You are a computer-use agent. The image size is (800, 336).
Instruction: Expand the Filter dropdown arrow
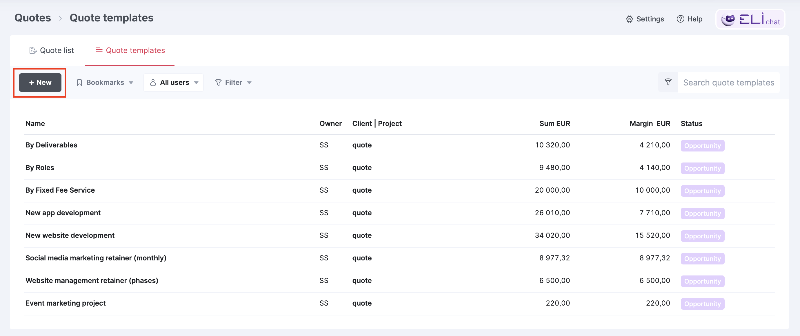pos(249,83)
